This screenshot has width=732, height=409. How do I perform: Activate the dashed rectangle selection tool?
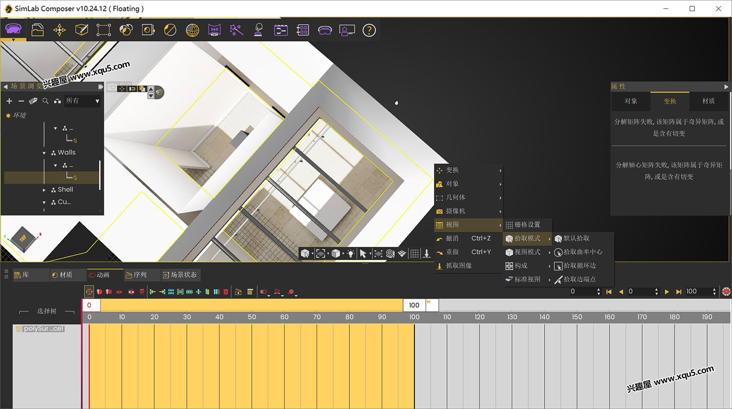click(103, 30)
